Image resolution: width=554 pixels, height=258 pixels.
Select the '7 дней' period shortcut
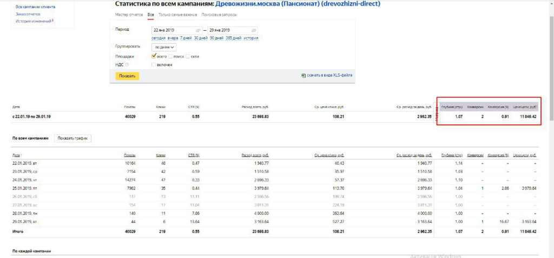pyautogui.click(x=186, y=38)
